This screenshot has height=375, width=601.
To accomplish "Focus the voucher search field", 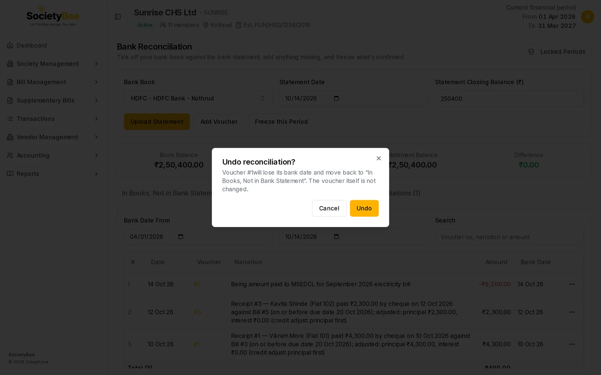I will coord(509,237).
